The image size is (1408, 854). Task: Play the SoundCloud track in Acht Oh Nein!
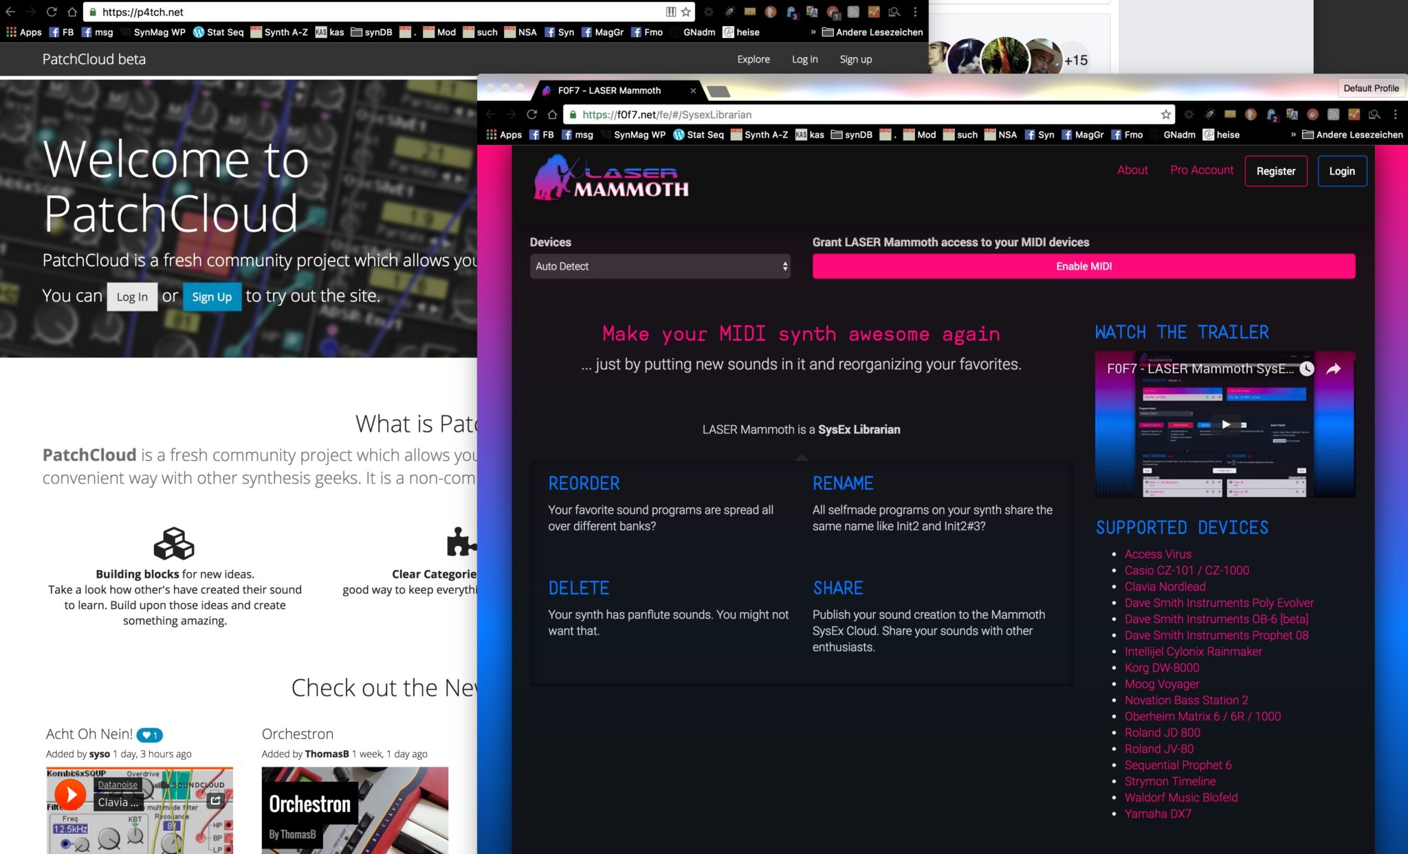click(x=70, y=794)
